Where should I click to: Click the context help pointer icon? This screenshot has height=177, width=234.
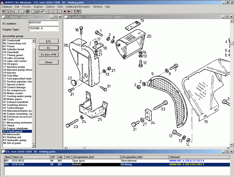pyautogui.click(x=79, y=12)
